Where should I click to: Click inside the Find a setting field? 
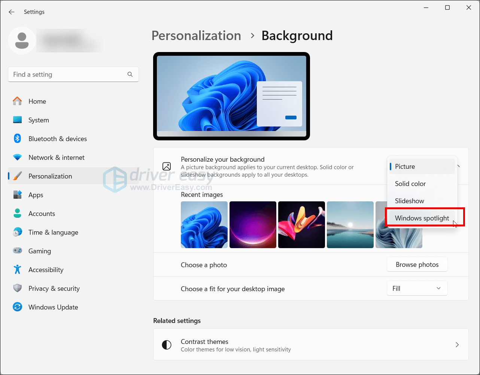pyautogui.click(x=67, y=74)
